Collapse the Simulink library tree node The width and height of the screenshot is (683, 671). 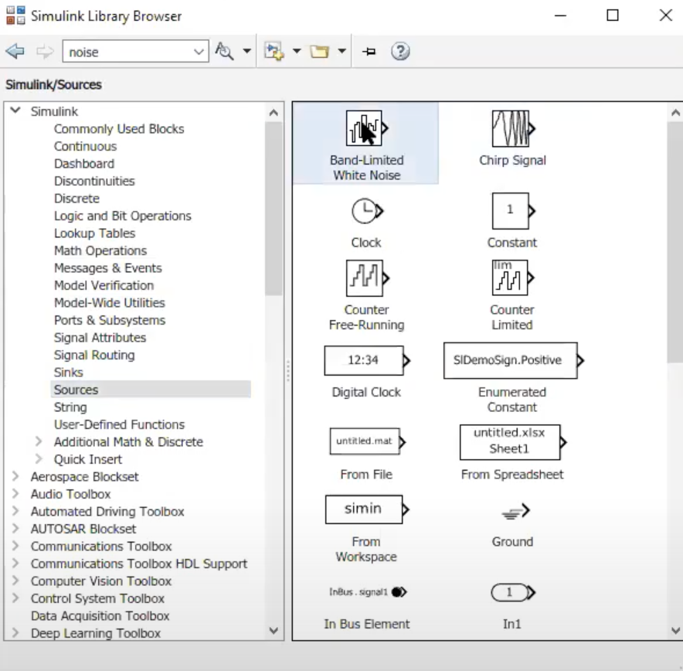[15, 110]
